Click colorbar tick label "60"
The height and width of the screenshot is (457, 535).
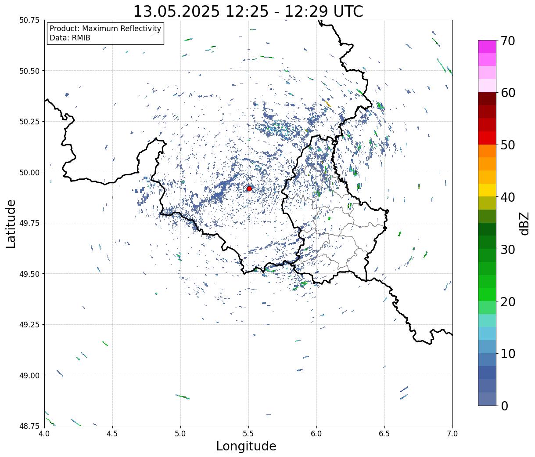pyautogui.click(x=507, y=93)
